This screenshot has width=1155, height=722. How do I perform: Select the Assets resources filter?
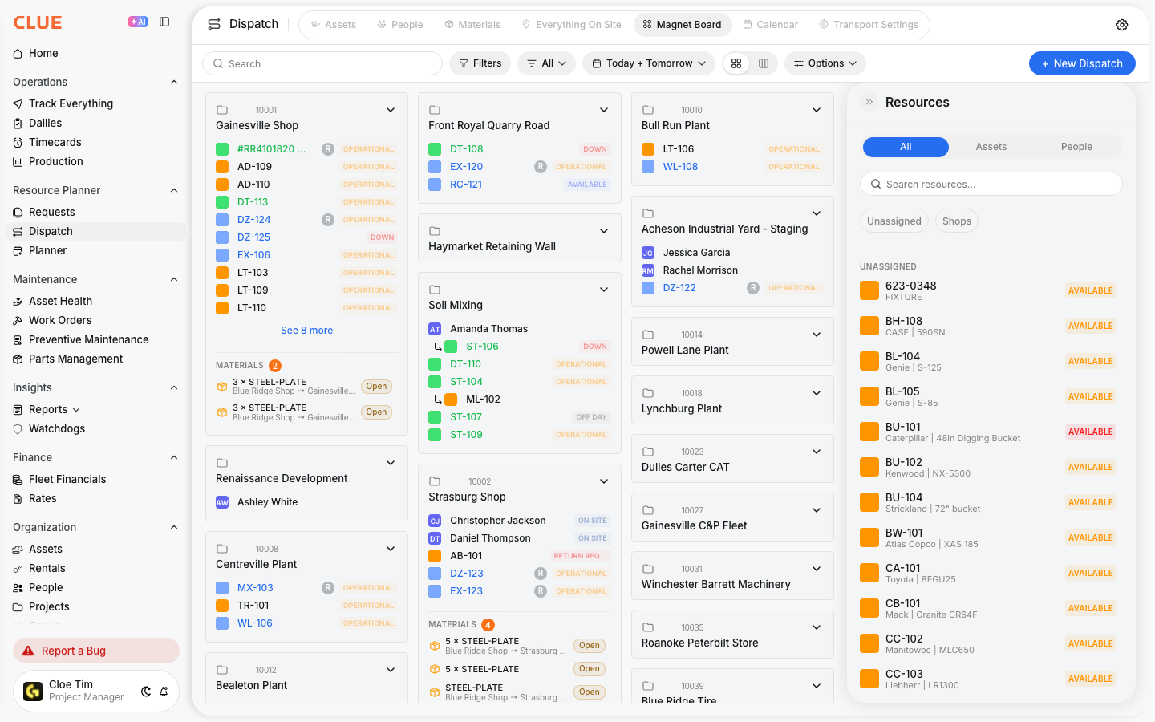991,147
